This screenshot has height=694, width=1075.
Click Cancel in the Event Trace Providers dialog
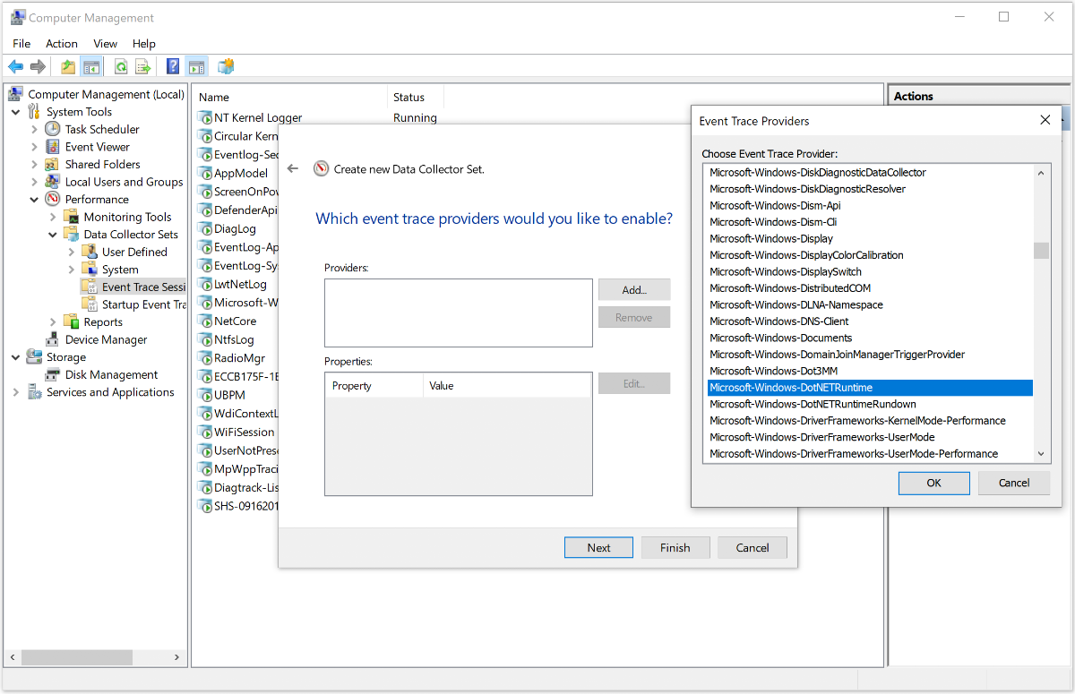tap(1014, 483)
